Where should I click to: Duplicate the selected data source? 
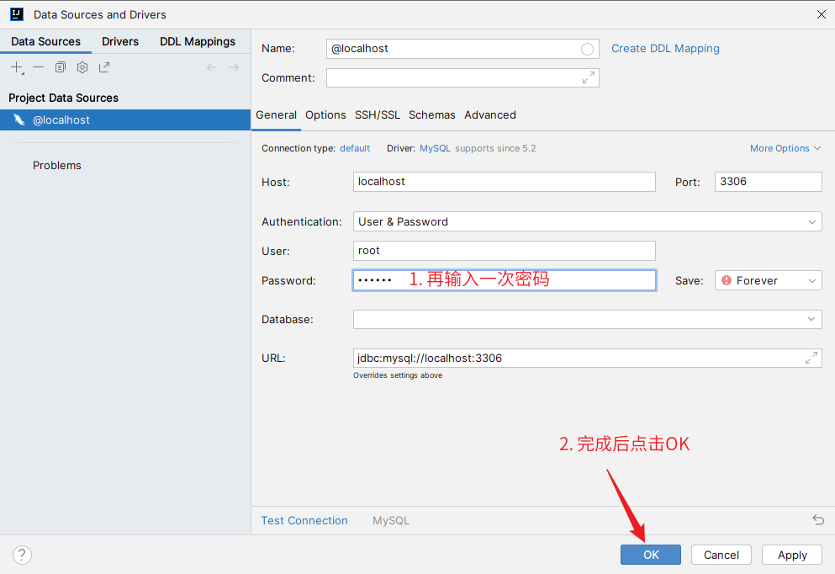click(61, 67)
